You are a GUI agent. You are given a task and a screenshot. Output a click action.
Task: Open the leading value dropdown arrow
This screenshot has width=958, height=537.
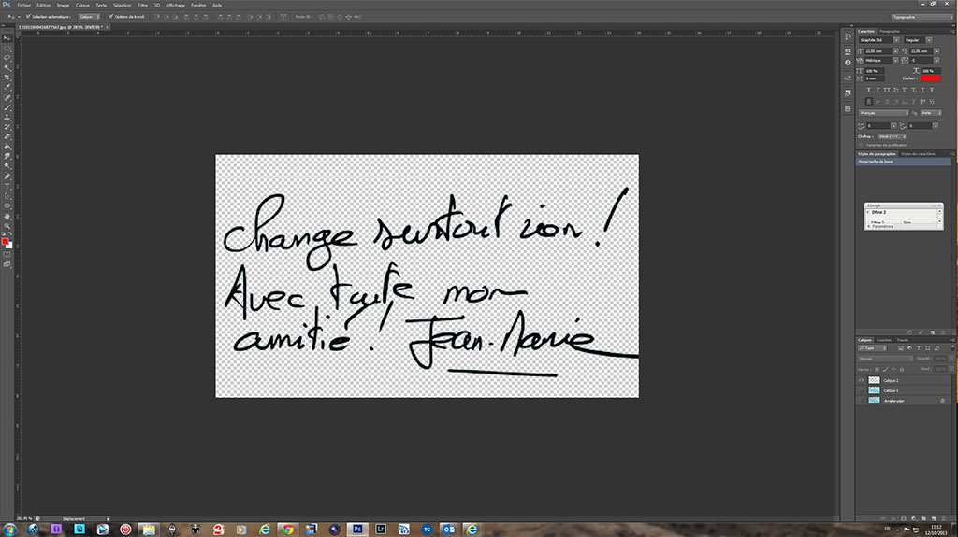click(x=936, y=51)
